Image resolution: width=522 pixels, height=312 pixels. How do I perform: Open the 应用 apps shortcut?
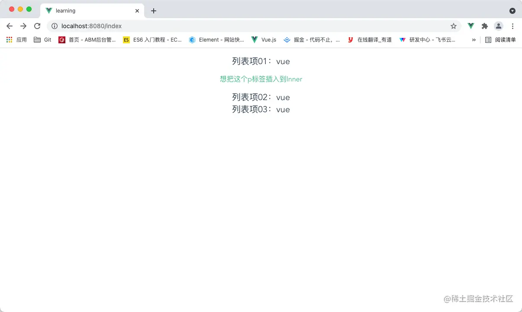pyautogui.click(x=16, y=40)
